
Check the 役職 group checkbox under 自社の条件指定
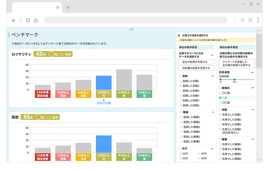tap(180, 76)
